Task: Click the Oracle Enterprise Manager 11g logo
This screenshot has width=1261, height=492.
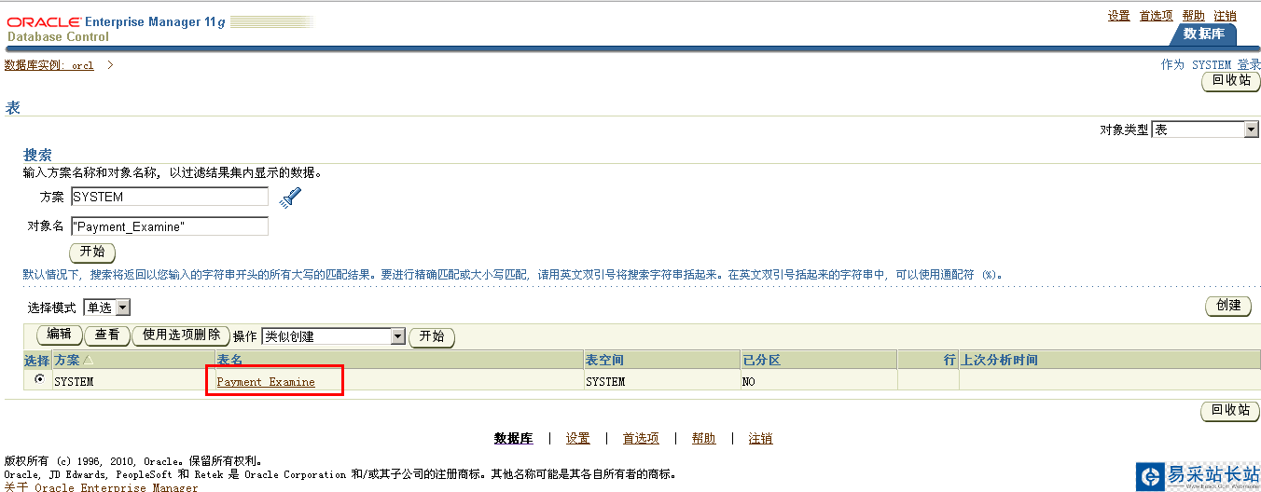Action: (117, 22)
